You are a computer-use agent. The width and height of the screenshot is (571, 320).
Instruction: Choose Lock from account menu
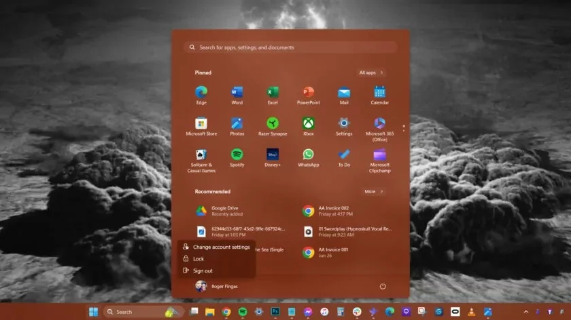pos(217,258)
